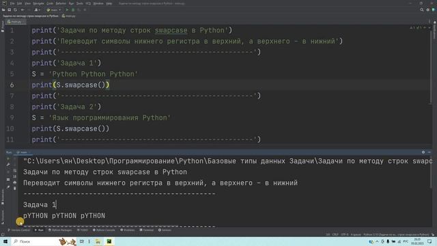Click the Back navigation arrow

tap(23, 10)
